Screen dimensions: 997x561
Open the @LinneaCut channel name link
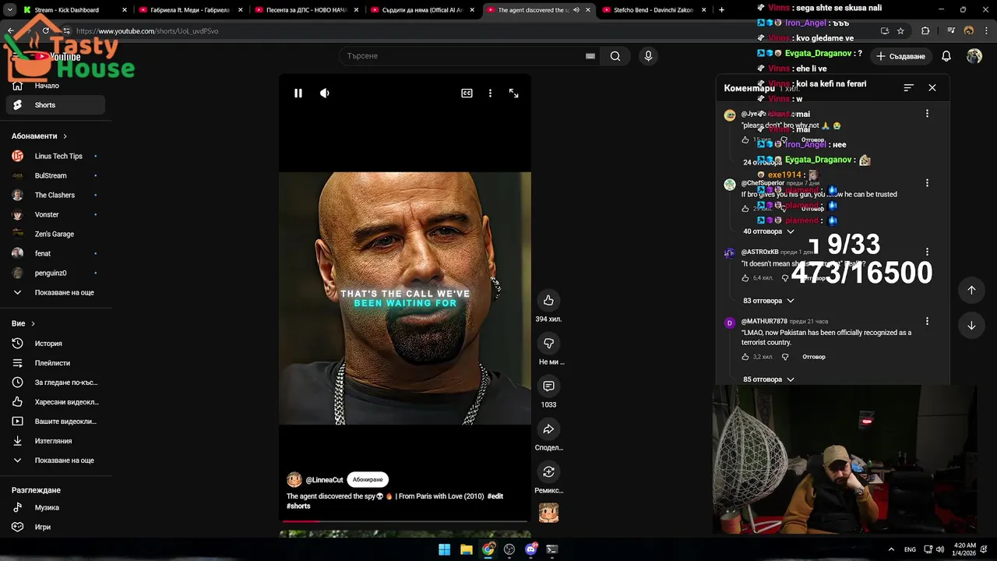[324, 480]
